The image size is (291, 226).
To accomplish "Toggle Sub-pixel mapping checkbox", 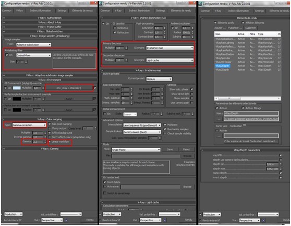I will pos(50,124).
